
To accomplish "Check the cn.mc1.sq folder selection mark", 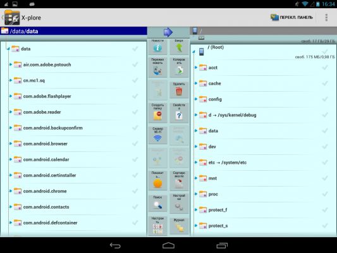I will pyautogui.click(x=135, y=80).
